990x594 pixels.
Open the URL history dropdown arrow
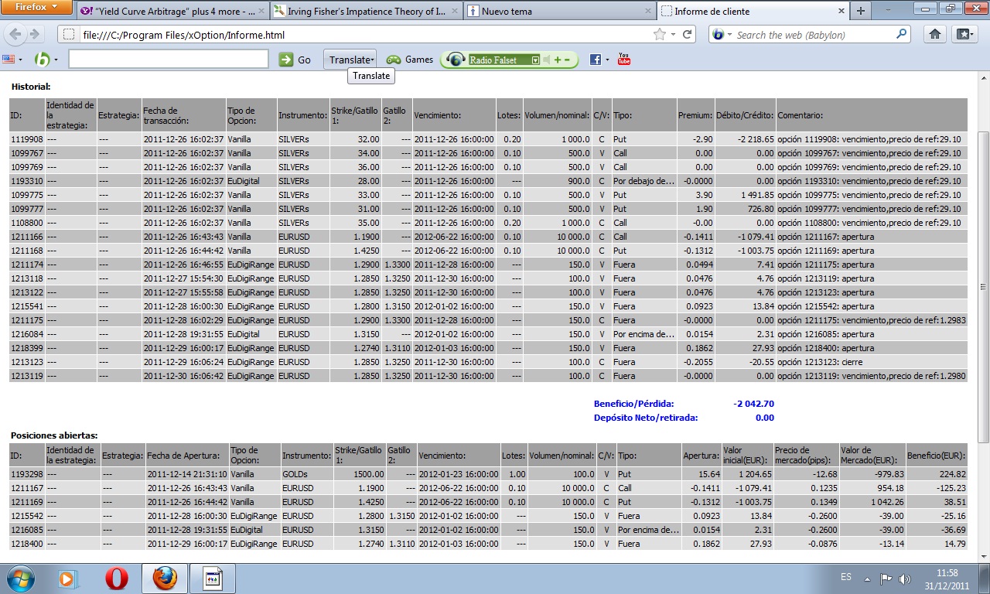(673, 35)
